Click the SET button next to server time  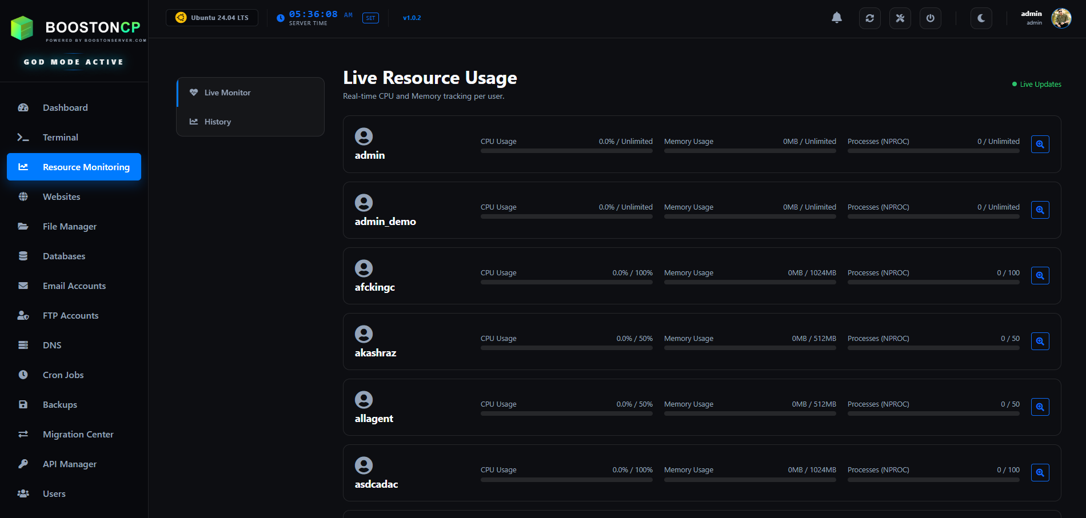370,18
